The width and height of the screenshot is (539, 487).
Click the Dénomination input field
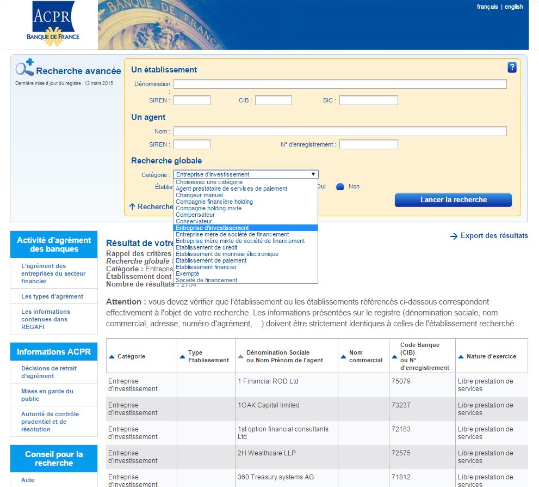(340, 84)
